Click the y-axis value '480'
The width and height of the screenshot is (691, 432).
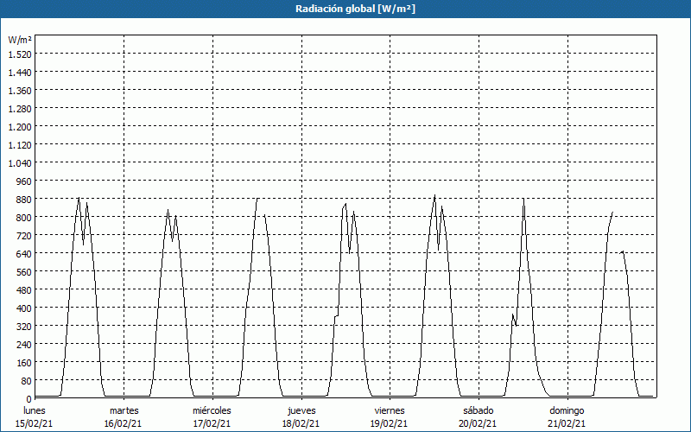point(24,290)
